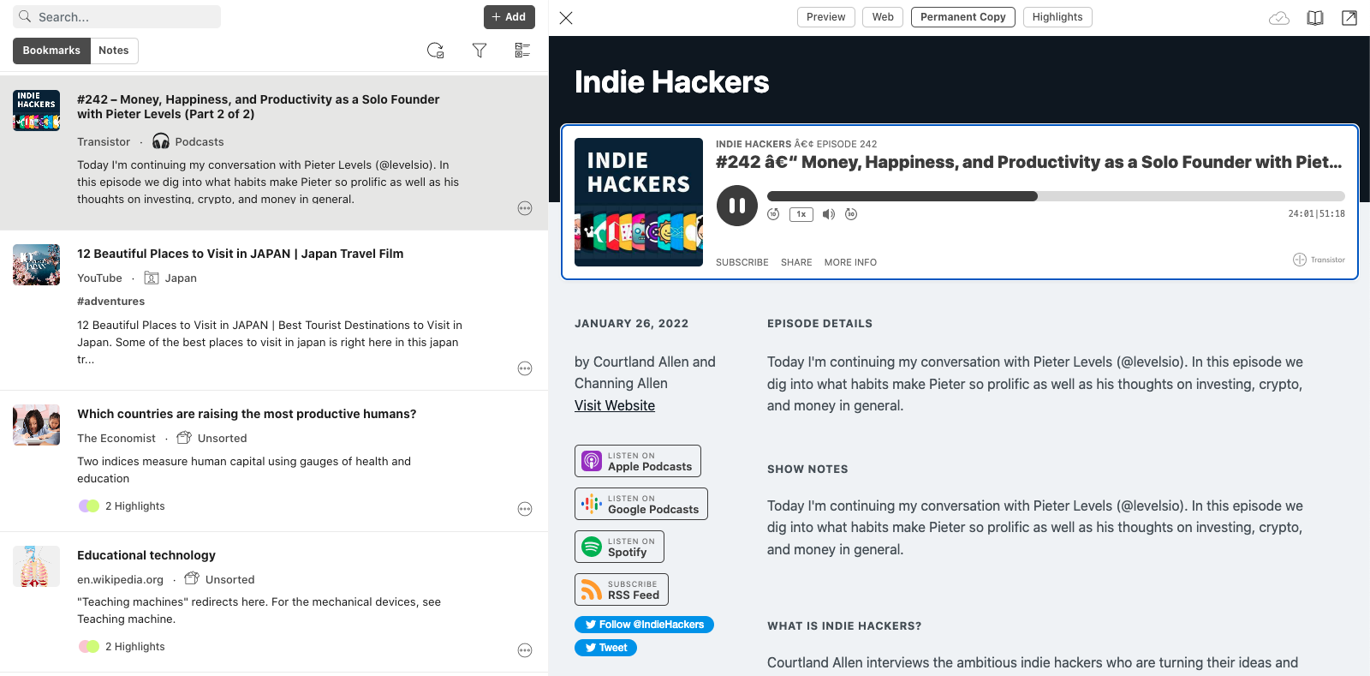Switch to the Bookmarks tab
The image size is (1370, 676).
(x=51, y=51)
